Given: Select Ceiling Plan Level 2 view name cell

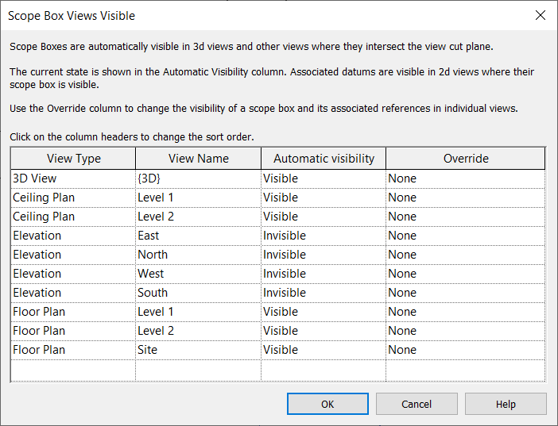Looking at the screenshot, I should (x=198, y=217).
